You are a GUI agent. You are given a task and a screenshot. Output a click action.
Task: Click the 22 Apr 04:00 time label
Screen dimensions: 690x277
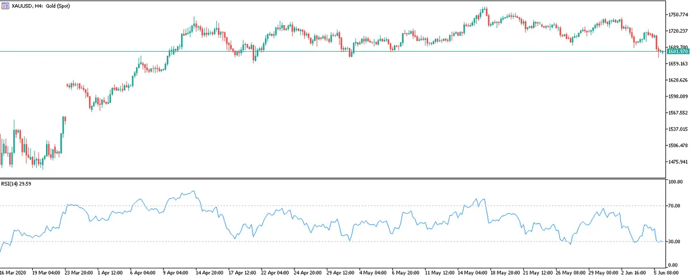(x=277, y=271)
